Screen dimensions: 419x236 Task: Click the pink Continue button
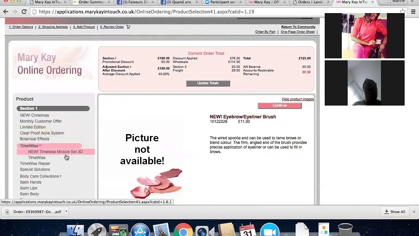[x=280, y=106]
